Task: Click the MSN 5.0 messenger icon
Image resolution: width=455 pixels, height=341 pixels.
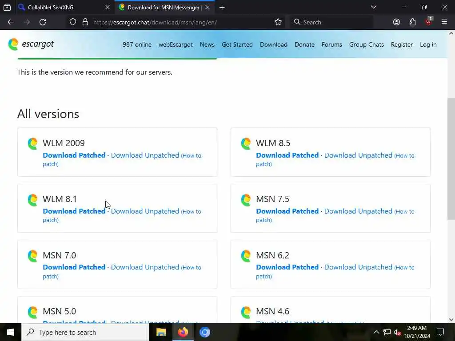Action: (x=33, y=312)
